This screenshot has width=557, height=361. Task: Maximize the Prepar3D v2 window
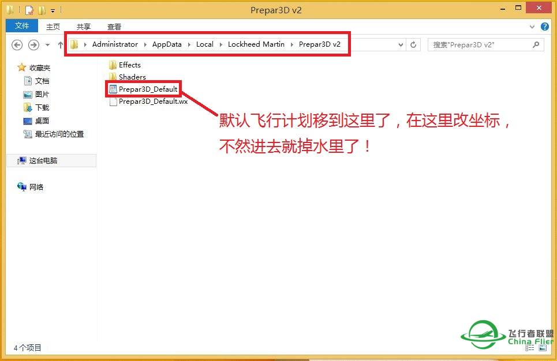click(518, 8)
